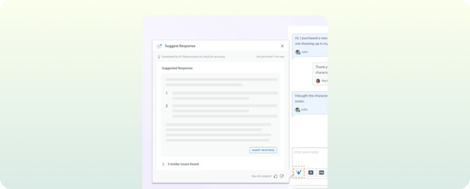Select the 'I bought the character' message
Screen dimensions: 470x189
310,103
